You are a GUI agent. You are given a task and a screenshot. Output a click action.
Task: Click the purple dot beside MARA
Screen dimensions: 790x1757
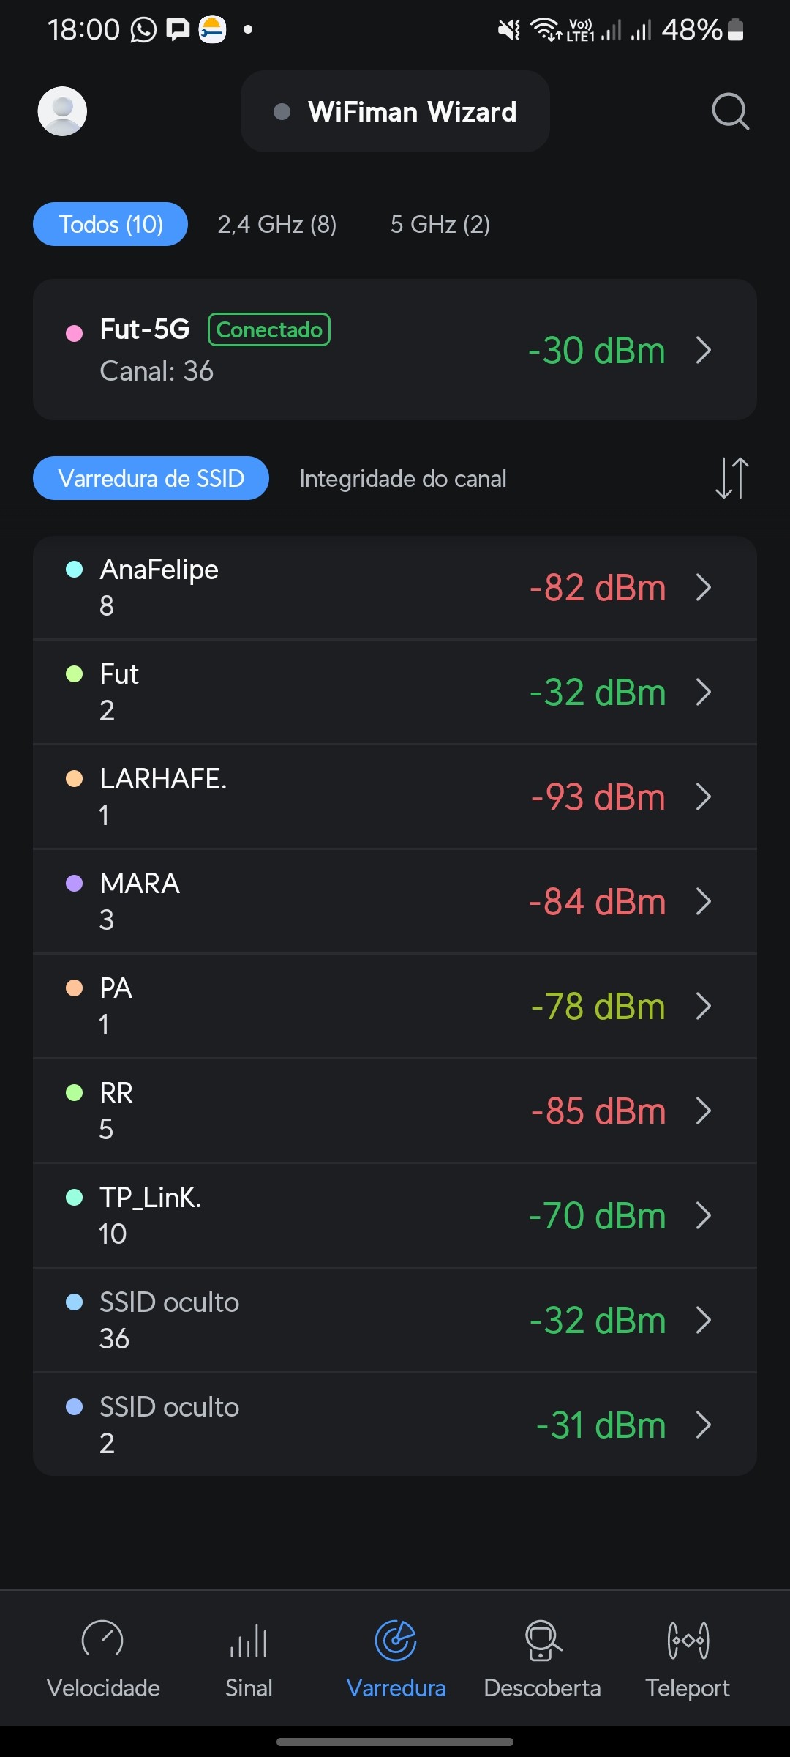[74, 883]
